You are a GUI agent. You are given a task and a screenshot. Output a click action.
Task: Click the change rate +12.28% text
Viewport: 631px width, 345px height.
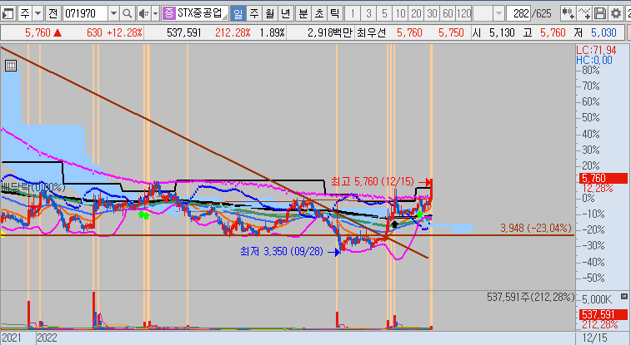coord(125,32)
